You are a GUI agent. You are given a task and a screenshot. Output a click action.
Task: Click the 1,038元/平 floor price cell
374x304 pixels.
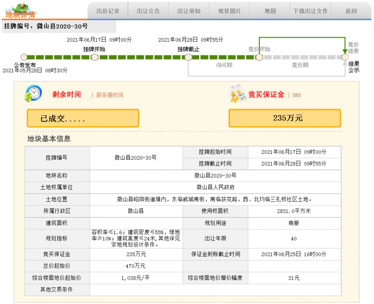(x=136, y=278)
